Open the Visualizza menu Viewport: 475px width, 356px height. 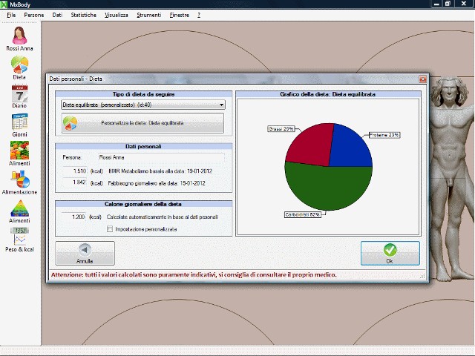[x=117, y=15]
